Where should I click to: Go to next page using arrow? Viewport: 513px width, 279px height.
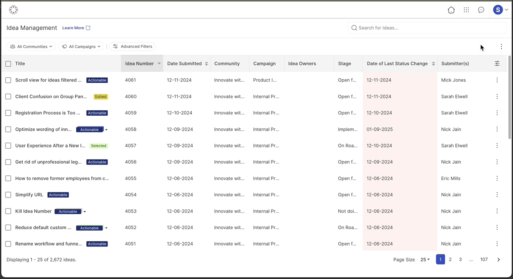point(498,260)
